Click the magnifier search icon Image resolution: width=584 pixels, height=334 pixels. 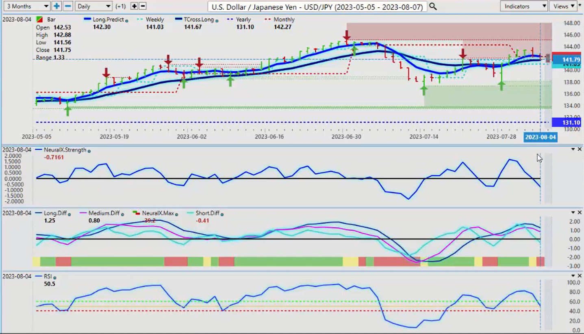click(433, 6)
